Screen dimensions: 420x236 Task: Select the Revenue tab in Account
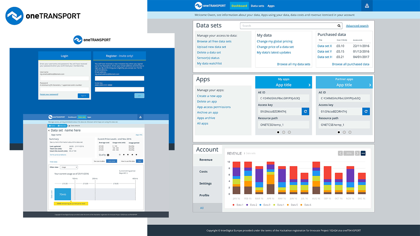point(208,160)
